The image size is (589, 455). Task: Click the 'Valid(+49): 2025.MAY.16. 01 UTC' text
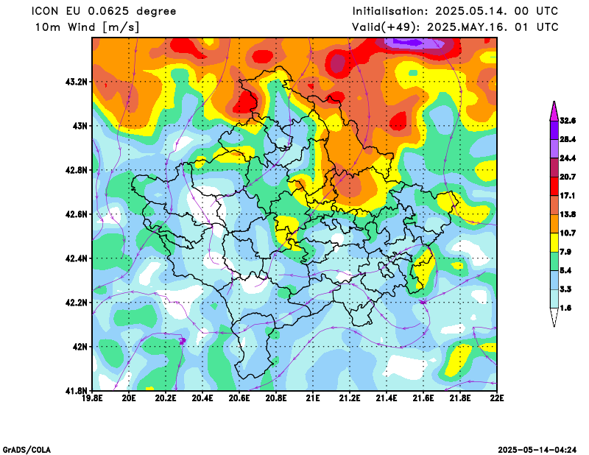tap(455, 27)
